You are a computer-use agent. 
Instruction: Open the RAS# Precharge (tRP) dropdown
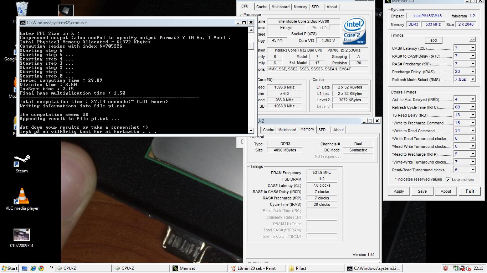[472, 64]
